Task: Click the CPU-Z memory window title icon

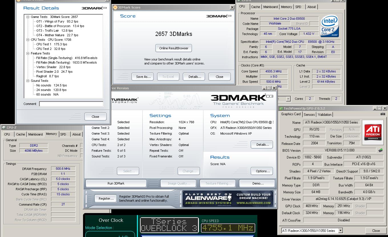Action: 4,127
